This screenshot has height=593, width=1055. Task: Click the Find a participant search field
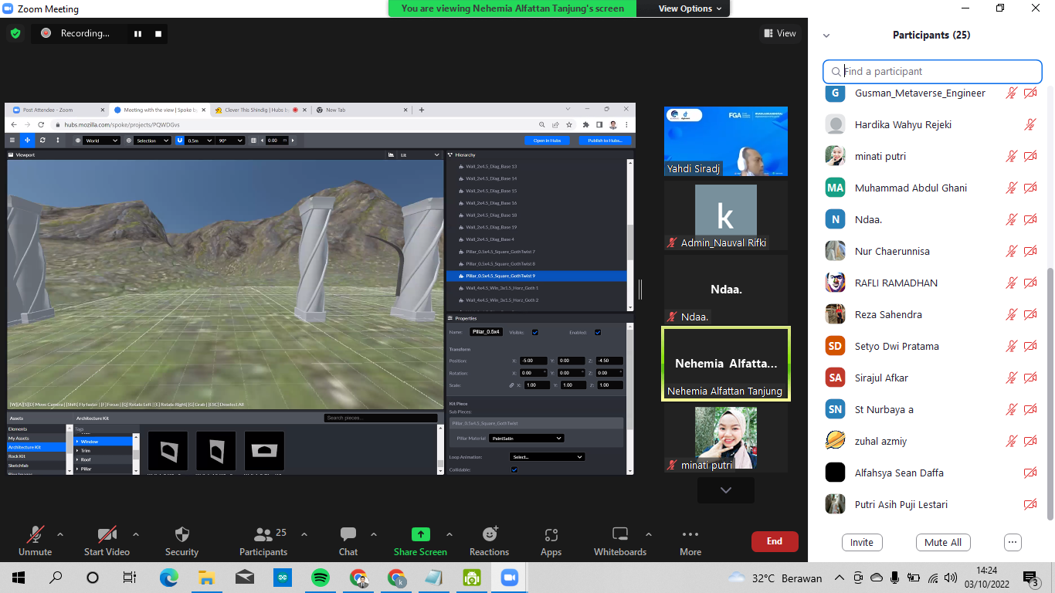(x=938, y=71)
